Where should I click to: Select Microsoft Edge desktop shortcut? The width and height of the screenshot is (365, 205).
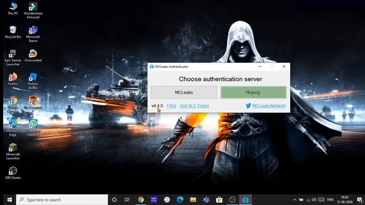pyautogui.click(x=13, y=128)
